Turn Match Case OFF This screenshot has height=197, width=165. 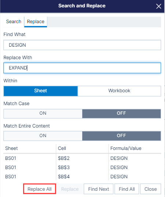(x=121, y=114)
